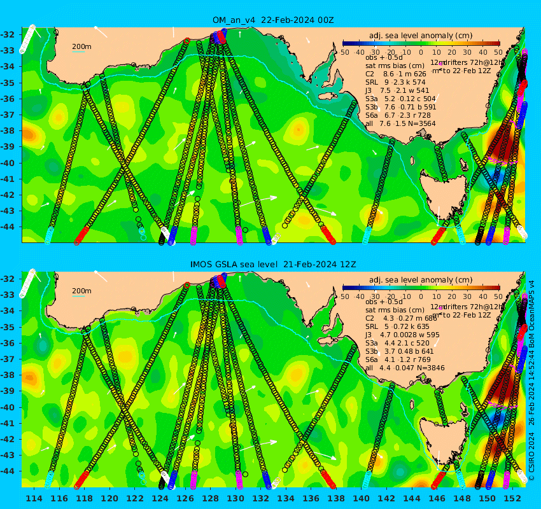Click top panel latitude label -38
Screen dimensions: 541x509
(8, 130)
